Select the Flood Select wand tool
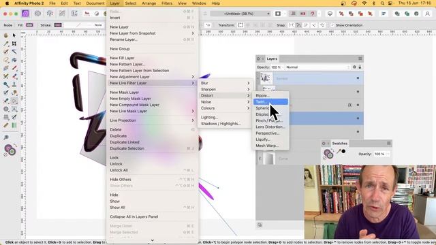Image resolution: width=436 pixels, height=245 pixels. (14, 52)
